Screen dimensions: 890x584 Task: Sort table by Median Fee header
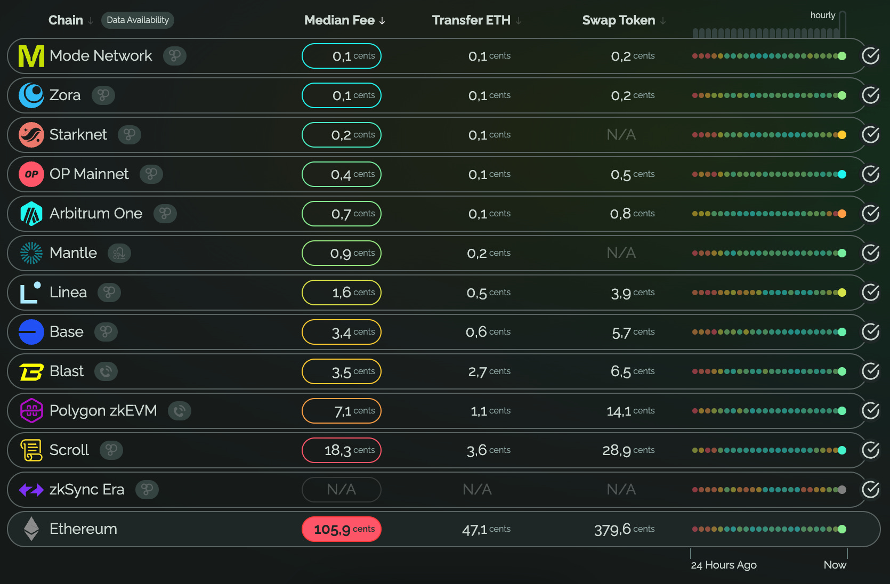coord(345,20)
